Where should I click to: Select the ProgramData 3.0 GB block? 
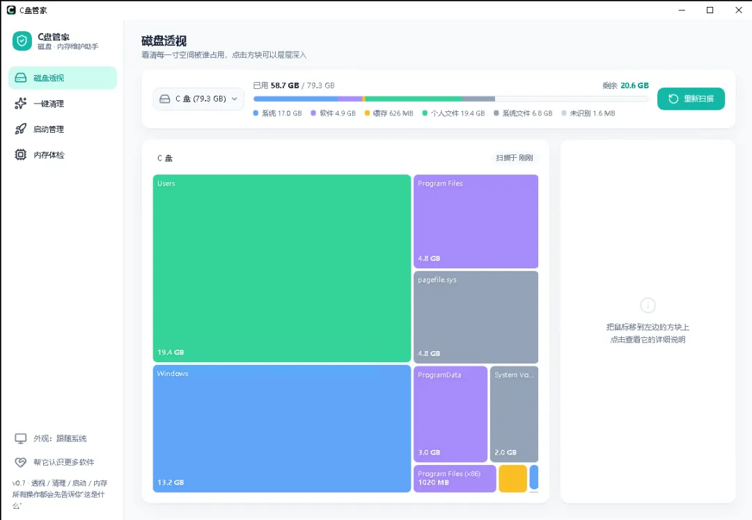[451, 414]
